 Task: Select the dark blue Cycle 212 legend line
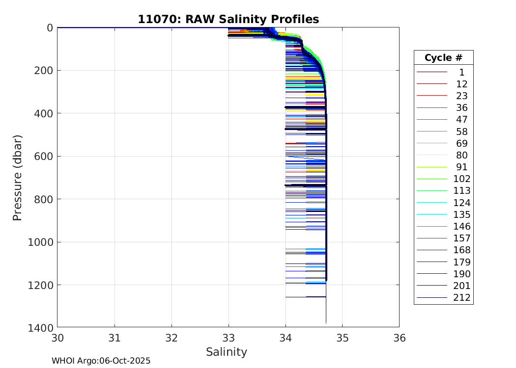coord(431,298)
